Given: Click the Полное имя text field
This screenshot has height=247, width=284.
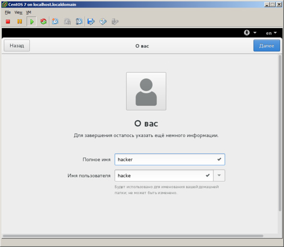Looking at the screenshot, I should tap(170, 160).
